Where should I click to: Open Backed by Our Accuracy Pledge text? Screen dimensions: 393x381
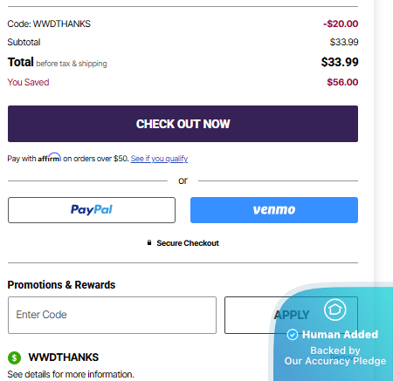coord(335,356)
